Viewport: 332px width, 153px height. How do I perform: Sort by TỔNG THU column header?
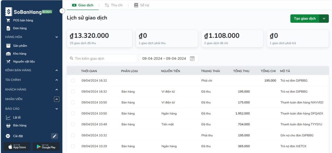pyautogui.click(x=241, y=71)
